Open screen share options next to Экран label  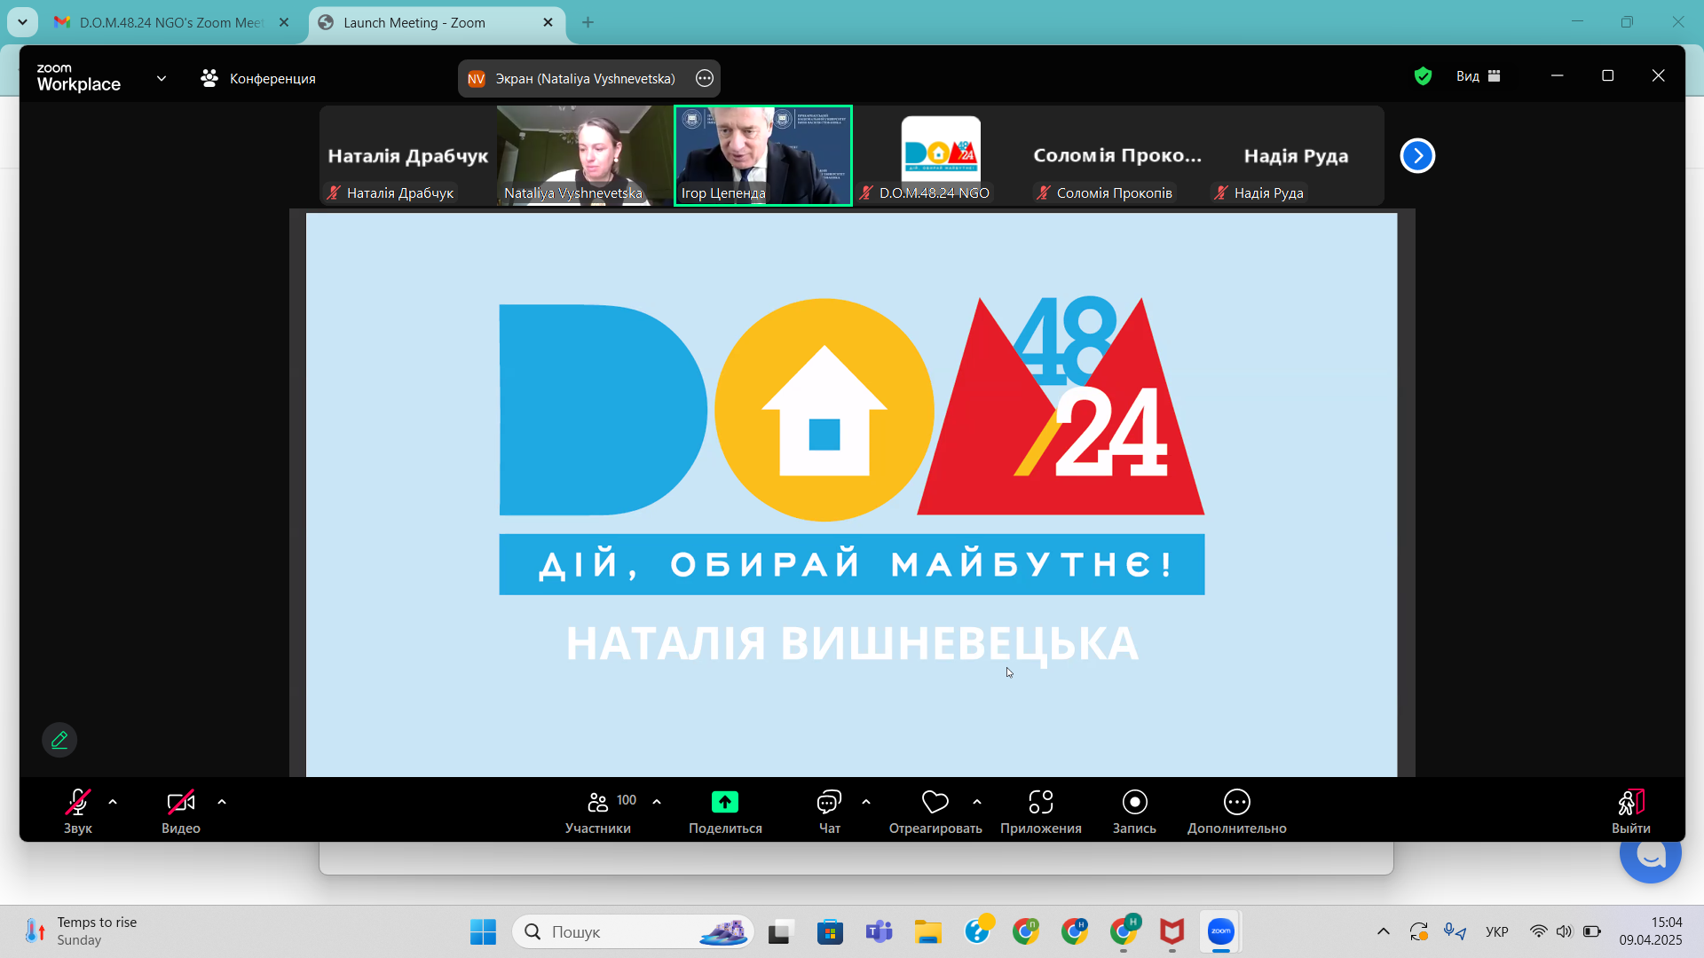(x=705, y=78)
